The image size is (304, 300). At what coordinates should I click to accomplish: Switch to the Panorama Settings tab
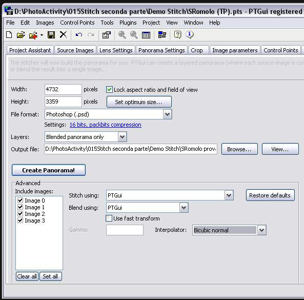(x=161, y=50)
